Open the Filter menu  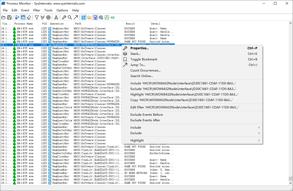[37, 10]
